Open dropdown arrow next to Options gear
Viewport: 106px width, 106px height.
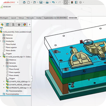(x=83, y=2)
